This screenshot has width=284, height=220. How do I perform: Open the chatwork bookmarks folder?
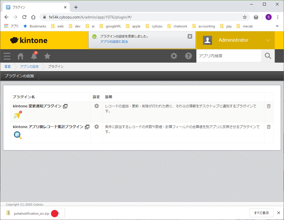177,26
